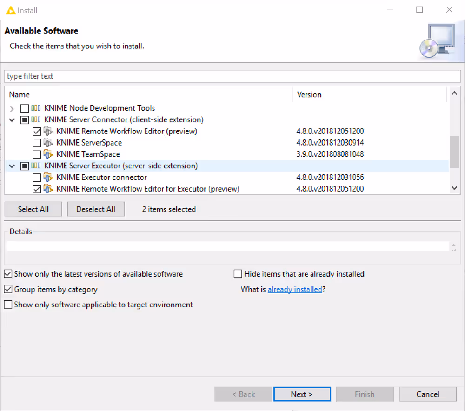Screen dimensions: 465x411
Task: Click Remote Workflow Editor for Executor icon
Action: 49,189
